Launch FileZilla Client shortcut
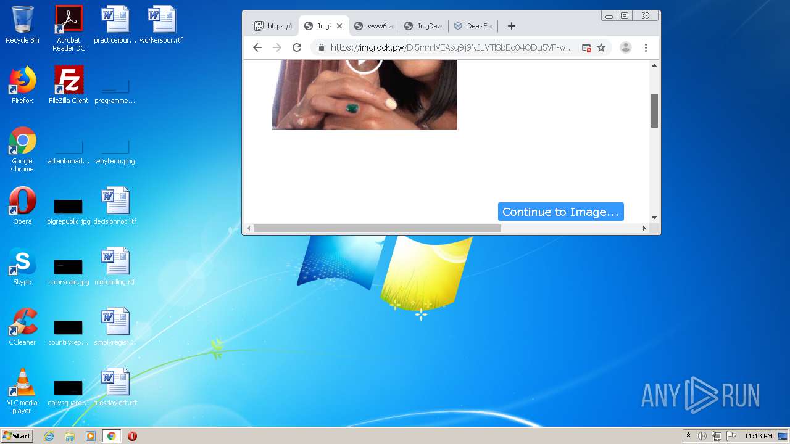The image size is (790, 444). (69, 85)
